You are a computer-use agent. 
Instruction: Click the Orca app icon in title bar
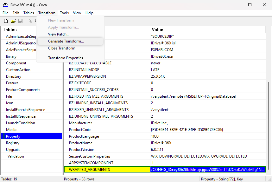pos(5,5)
